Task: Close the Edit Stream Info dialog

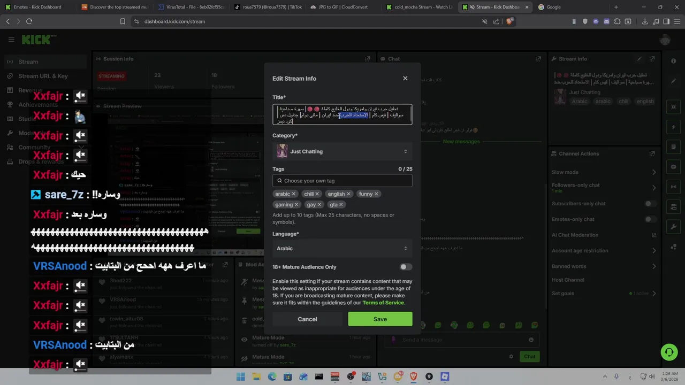Action: tap(405, 78)
